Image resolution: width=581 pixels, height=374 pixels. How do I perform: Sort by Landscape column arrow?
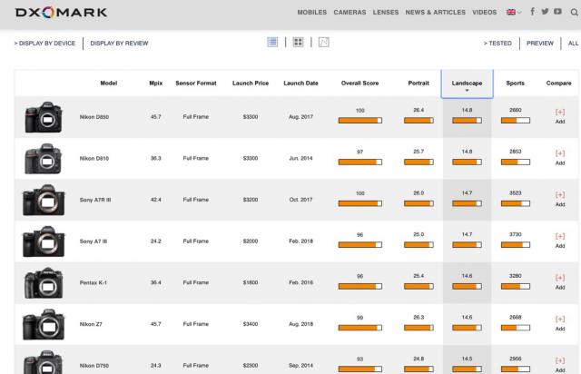(x=467, y=91)
